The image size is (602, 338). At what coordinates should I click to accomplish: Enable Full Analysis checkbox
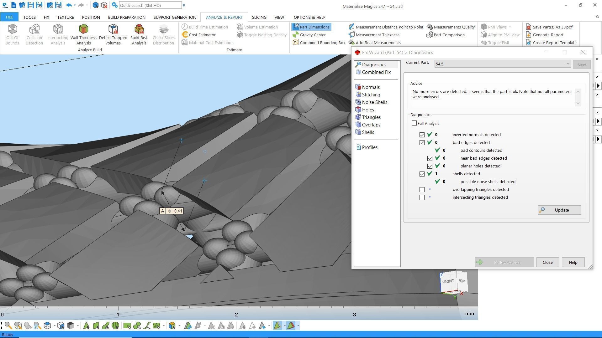click(x=414, y=123)
